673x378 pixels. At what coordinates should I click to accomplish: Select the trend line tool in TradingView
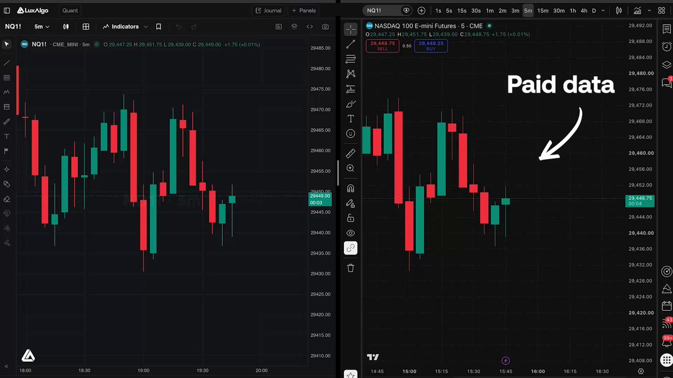(x=351, y=44)
